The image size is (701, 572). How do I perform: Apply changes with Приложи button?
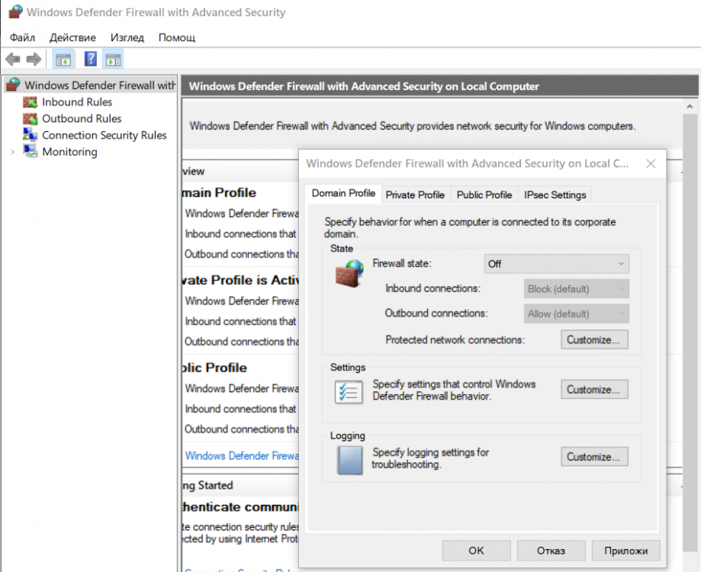(625, 551)
